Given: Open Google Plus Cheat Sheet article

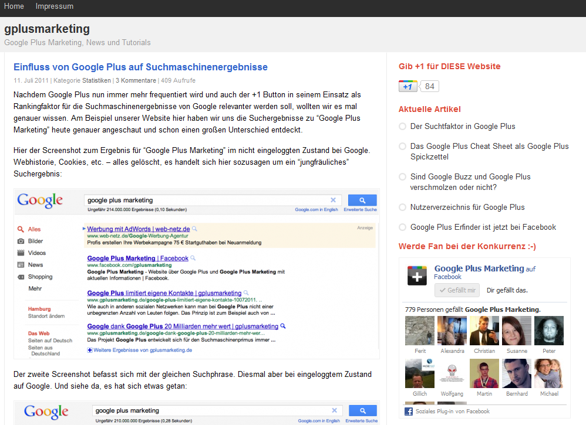Looking at the screenshot, I should tap(489, 151).
